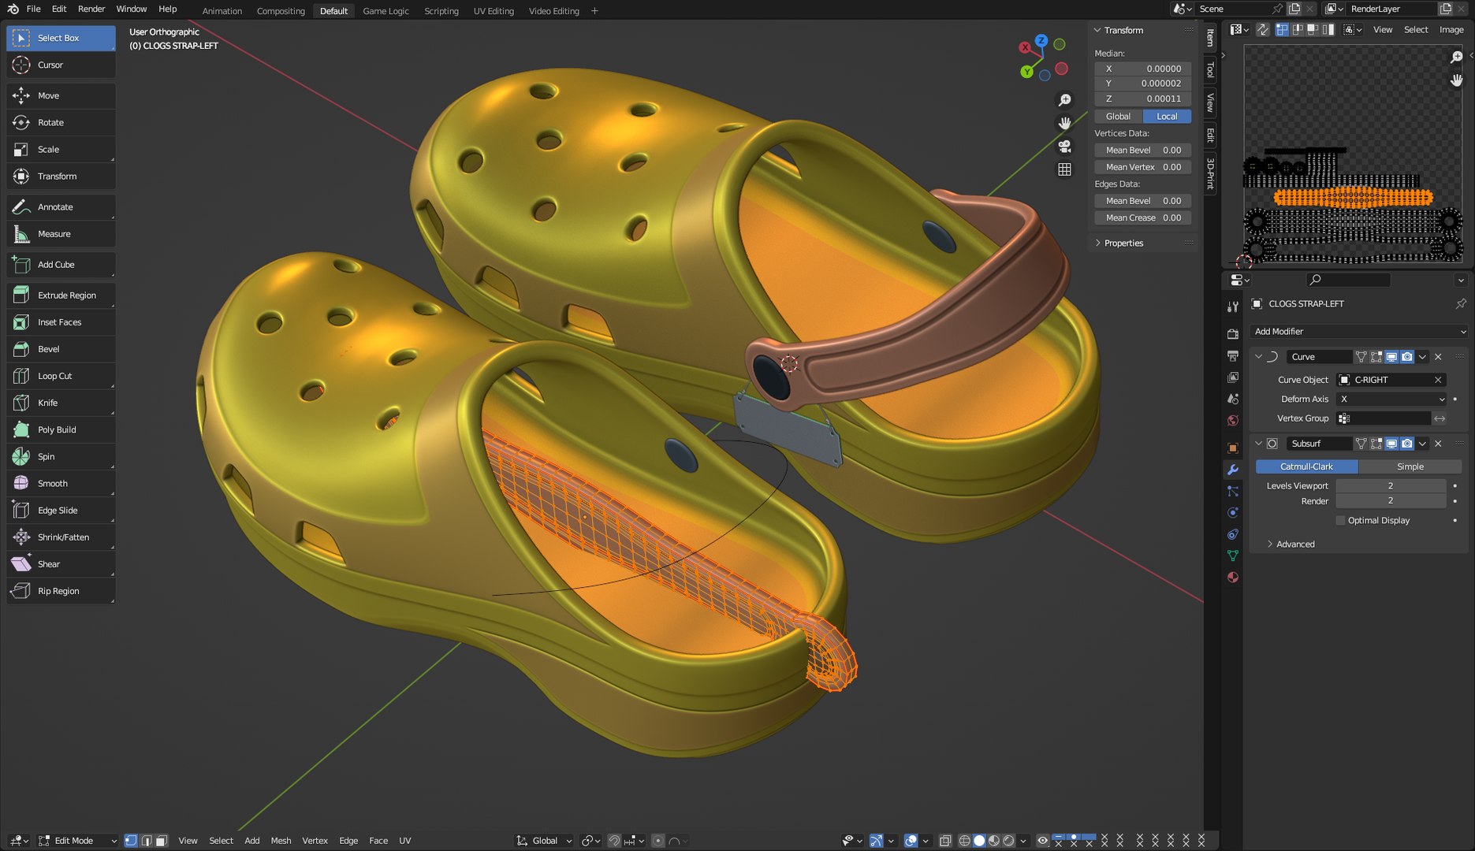Click the Levels Viewport value field

click(1391, 486)
